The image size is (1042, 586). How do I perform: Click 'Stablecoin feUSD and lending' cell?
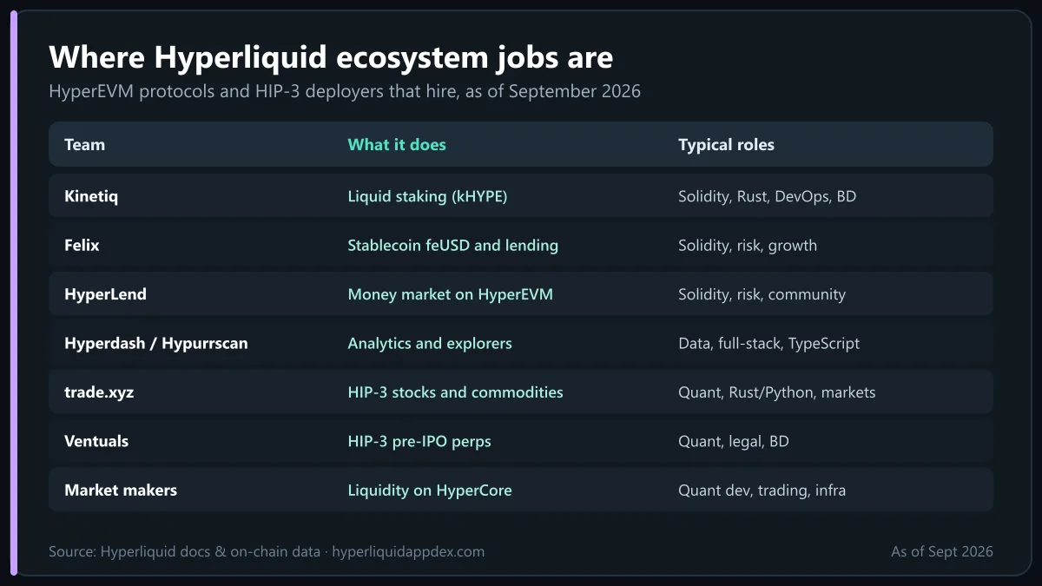[452, 246]
